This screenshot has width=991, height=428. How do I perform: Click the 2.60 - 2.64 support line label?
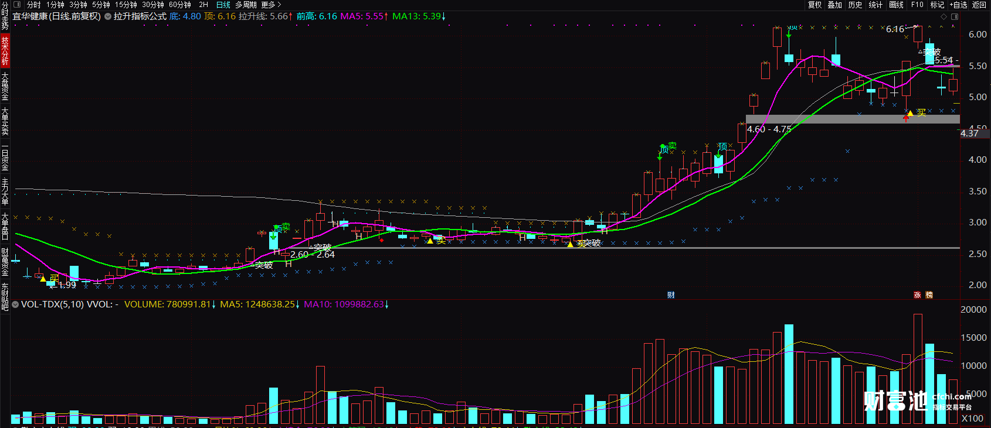pos(313,255)
